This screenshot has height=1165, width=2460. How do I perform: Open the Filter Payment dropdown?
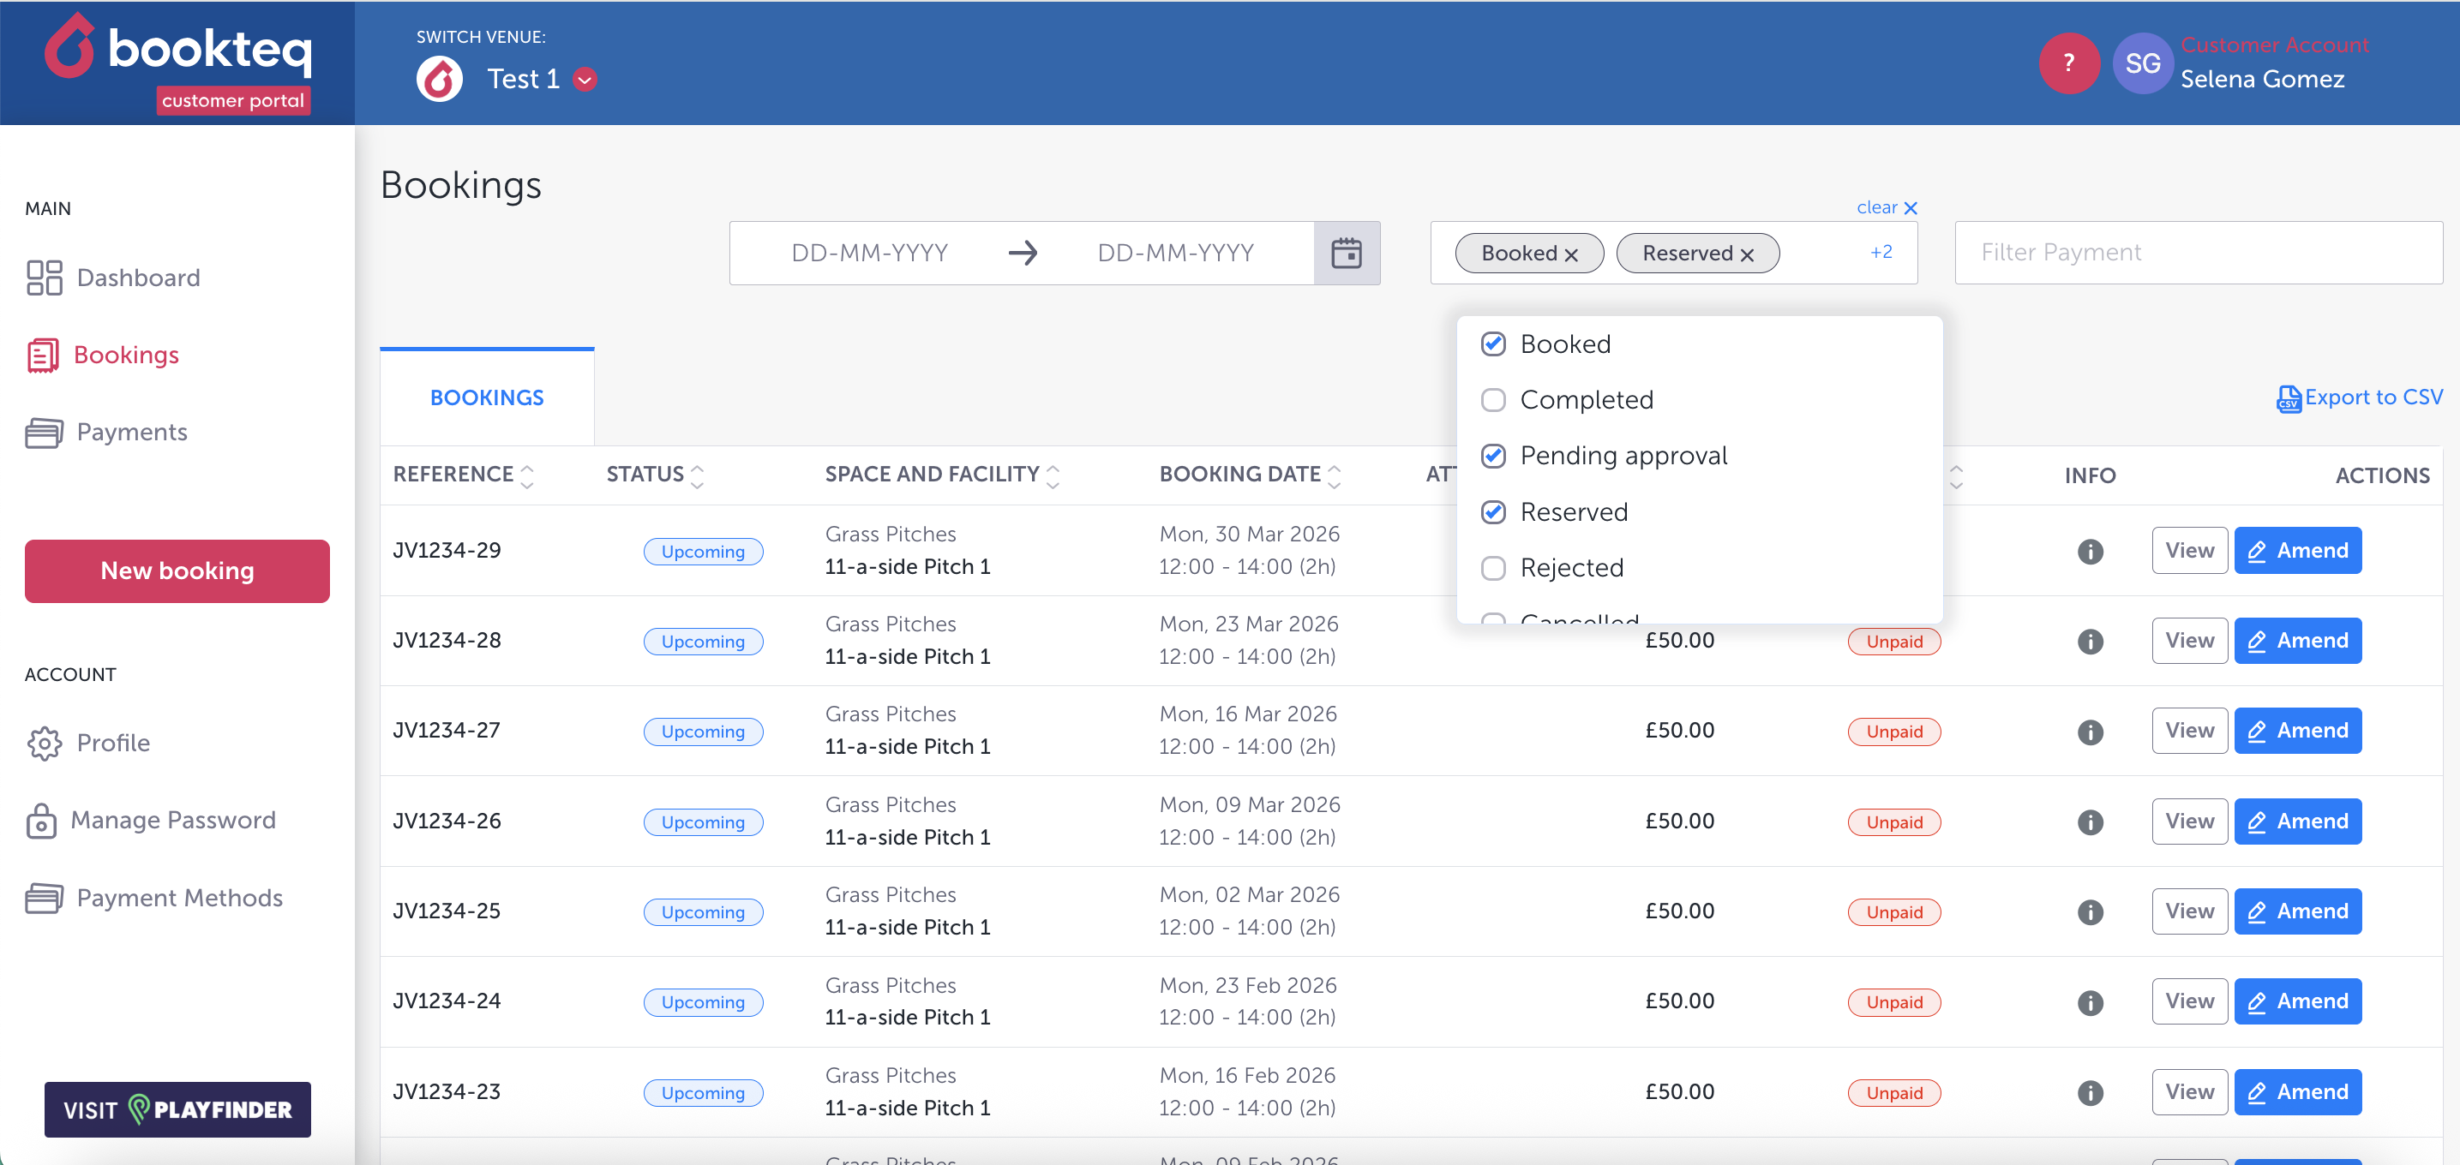(2198, 253)
